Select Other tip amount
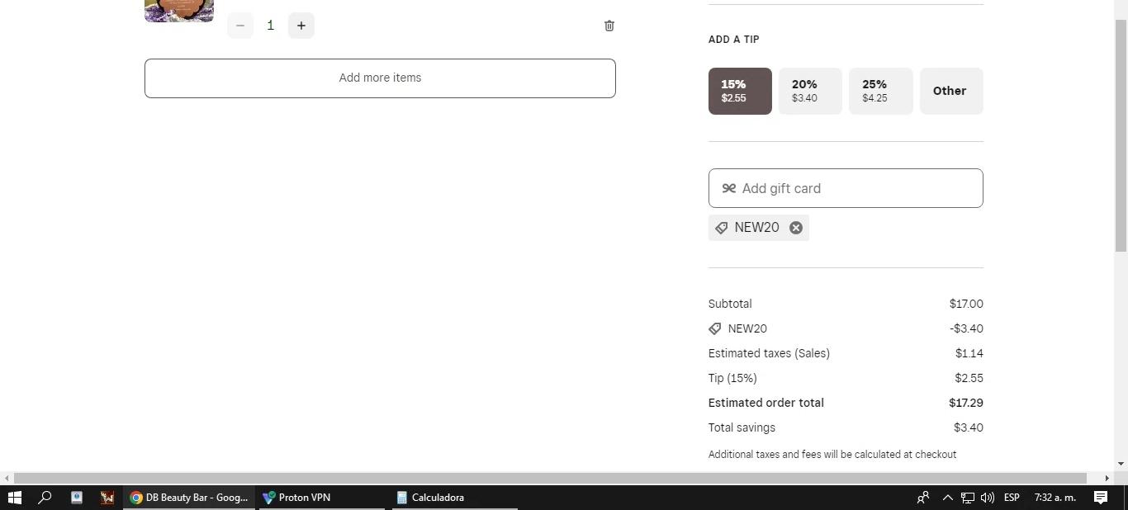 951,91
